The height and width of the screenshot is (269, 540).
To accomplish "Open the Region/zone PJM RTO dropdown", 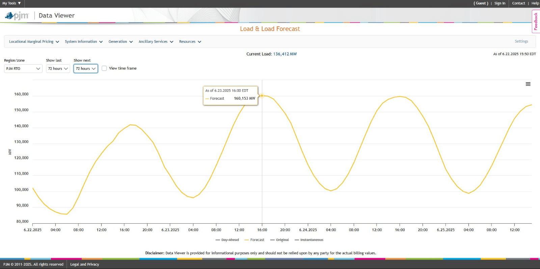I will pos(23,69).
